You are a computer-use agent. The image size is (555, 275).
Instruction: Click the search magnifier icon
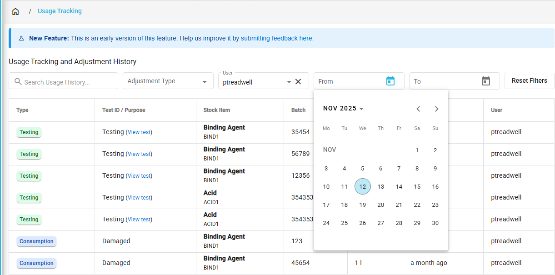point(18,82)
